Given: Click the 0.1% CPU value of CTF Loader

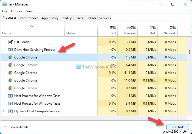Looking at the screenshot, I should pos(112,42).
